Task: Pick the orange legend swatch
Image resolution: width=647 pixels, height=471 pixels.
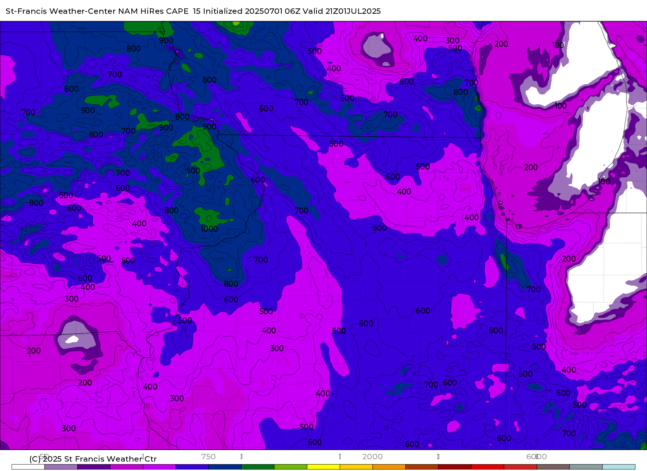Action: click(x=389, y=467)
